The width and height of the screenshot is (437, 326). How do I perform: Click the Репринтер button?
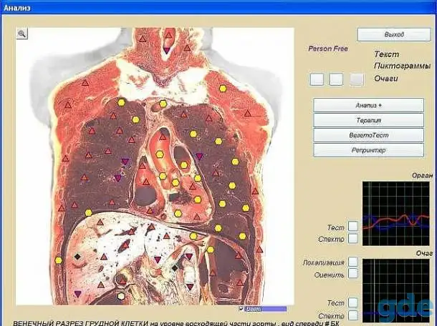(368, 150)
